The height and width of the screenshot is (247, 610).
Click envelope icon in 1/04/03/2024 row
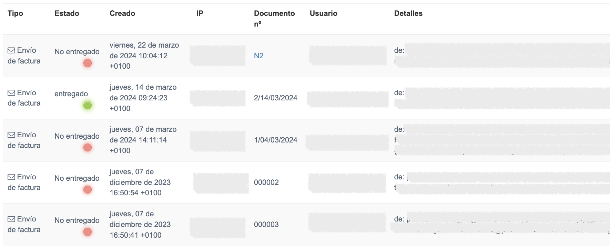[11, 135]
